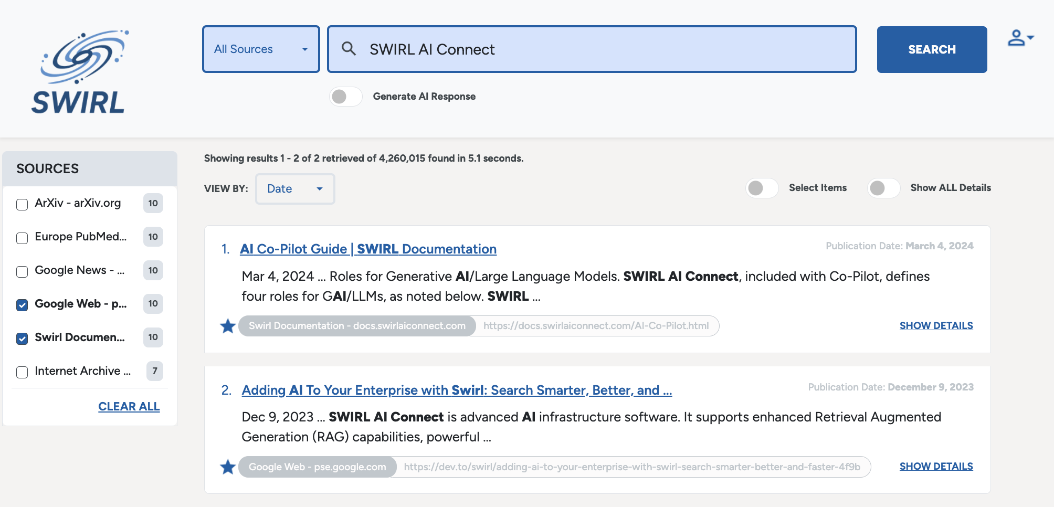Click 'Showing results 1 - 2 of 2' text

coord(364,158)
